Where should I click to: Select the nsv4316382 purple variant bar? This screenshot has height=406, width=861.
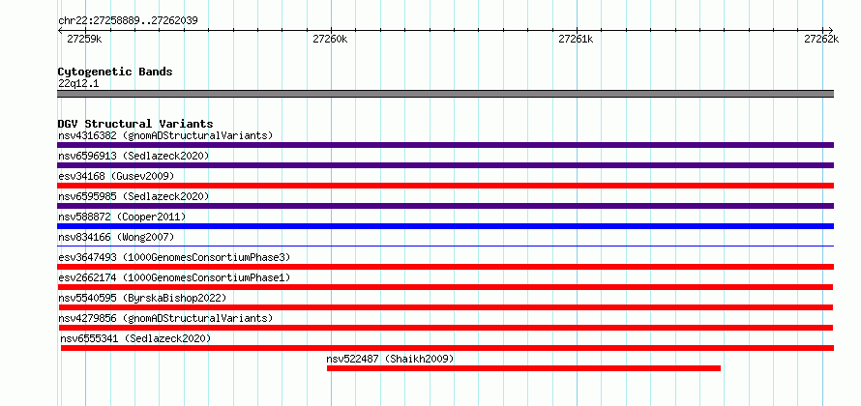coord(445,145)
